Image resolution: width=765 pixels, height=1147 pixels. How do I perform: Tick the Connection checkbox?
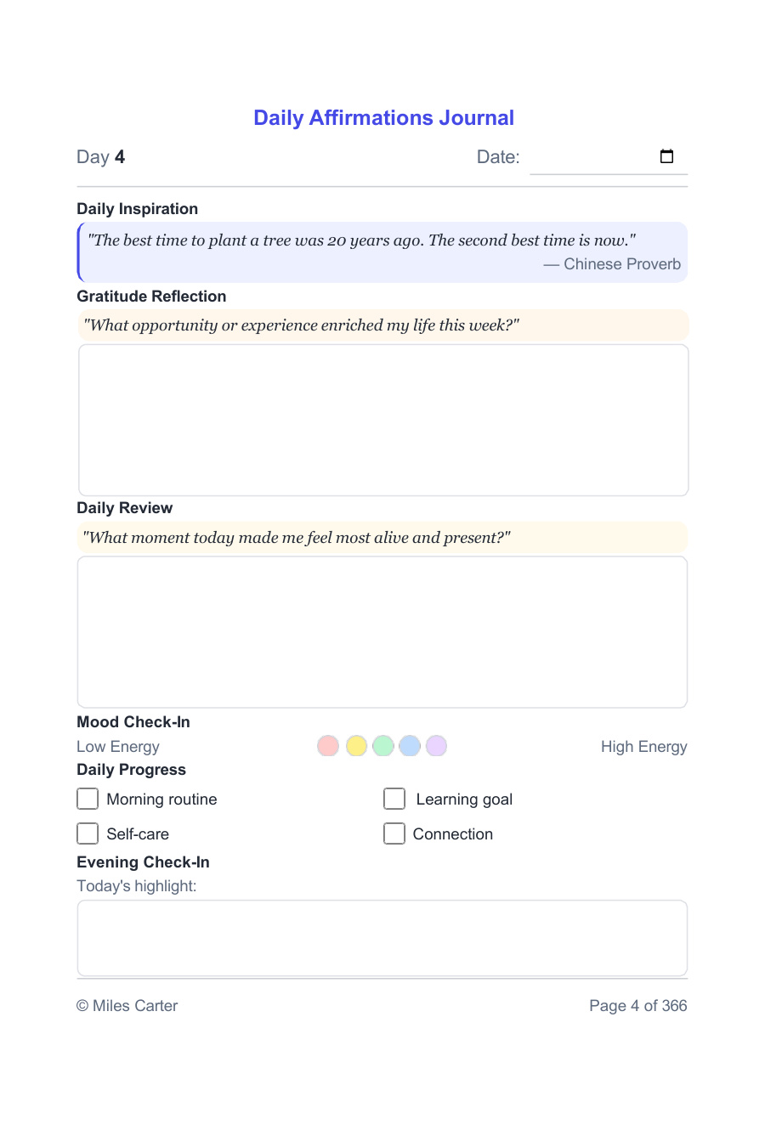(394, 833)
